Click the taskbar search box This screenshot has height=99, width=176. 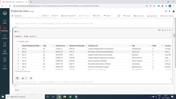(25, 97)
